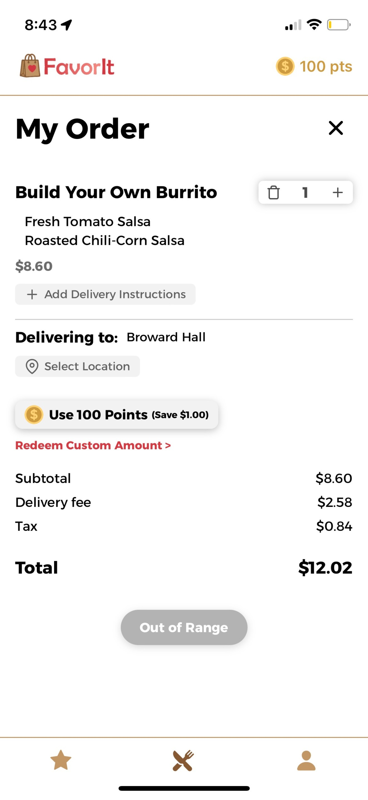Tap the quantity number 1 in stepper
The width and height of the screenshot is (368, 800).
coord(305,192)
